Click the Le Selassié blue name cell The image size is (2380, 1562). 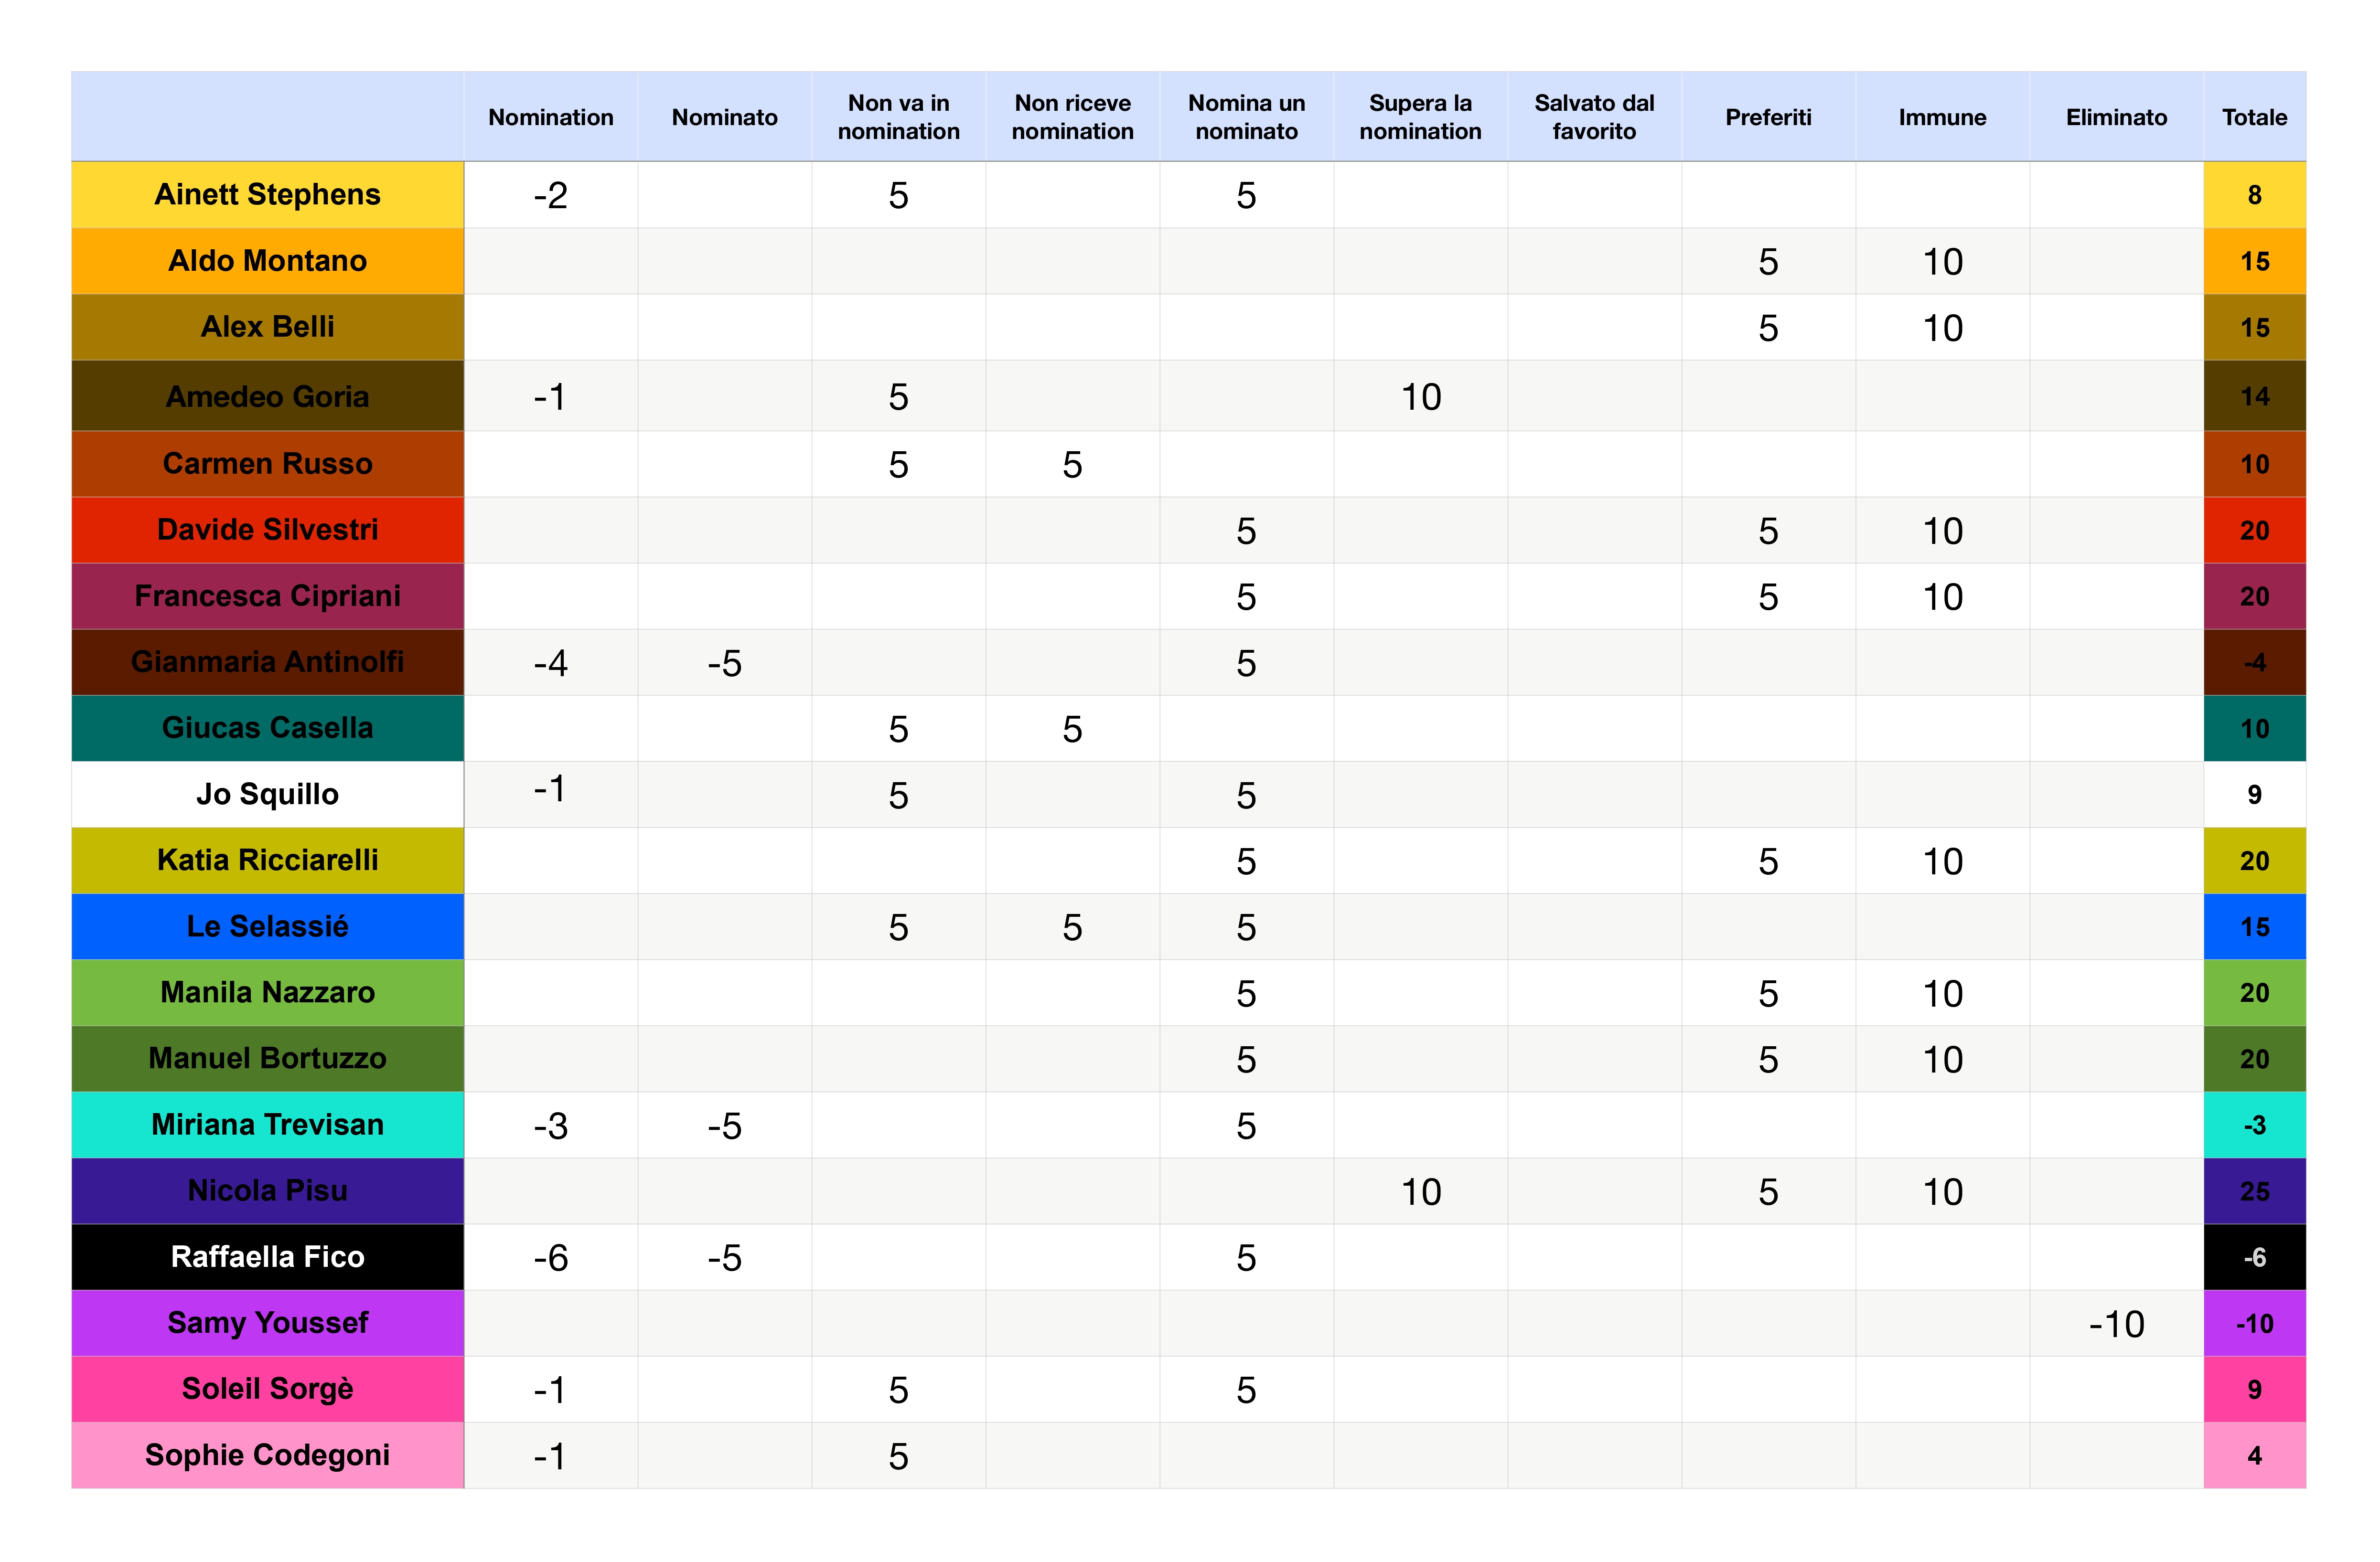point(267,926)
